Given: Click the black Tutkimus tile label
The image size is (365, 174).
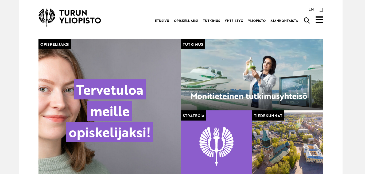Looking at the screenshot, I should tap(193, 44).
